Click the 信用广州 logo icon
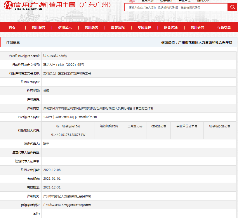This screenshot has width=238, height=218. (8, 5)
